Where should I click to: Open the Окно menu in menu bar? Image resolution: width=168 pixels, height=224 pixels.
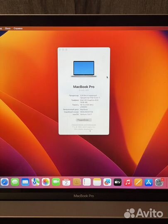click(8, 29)
